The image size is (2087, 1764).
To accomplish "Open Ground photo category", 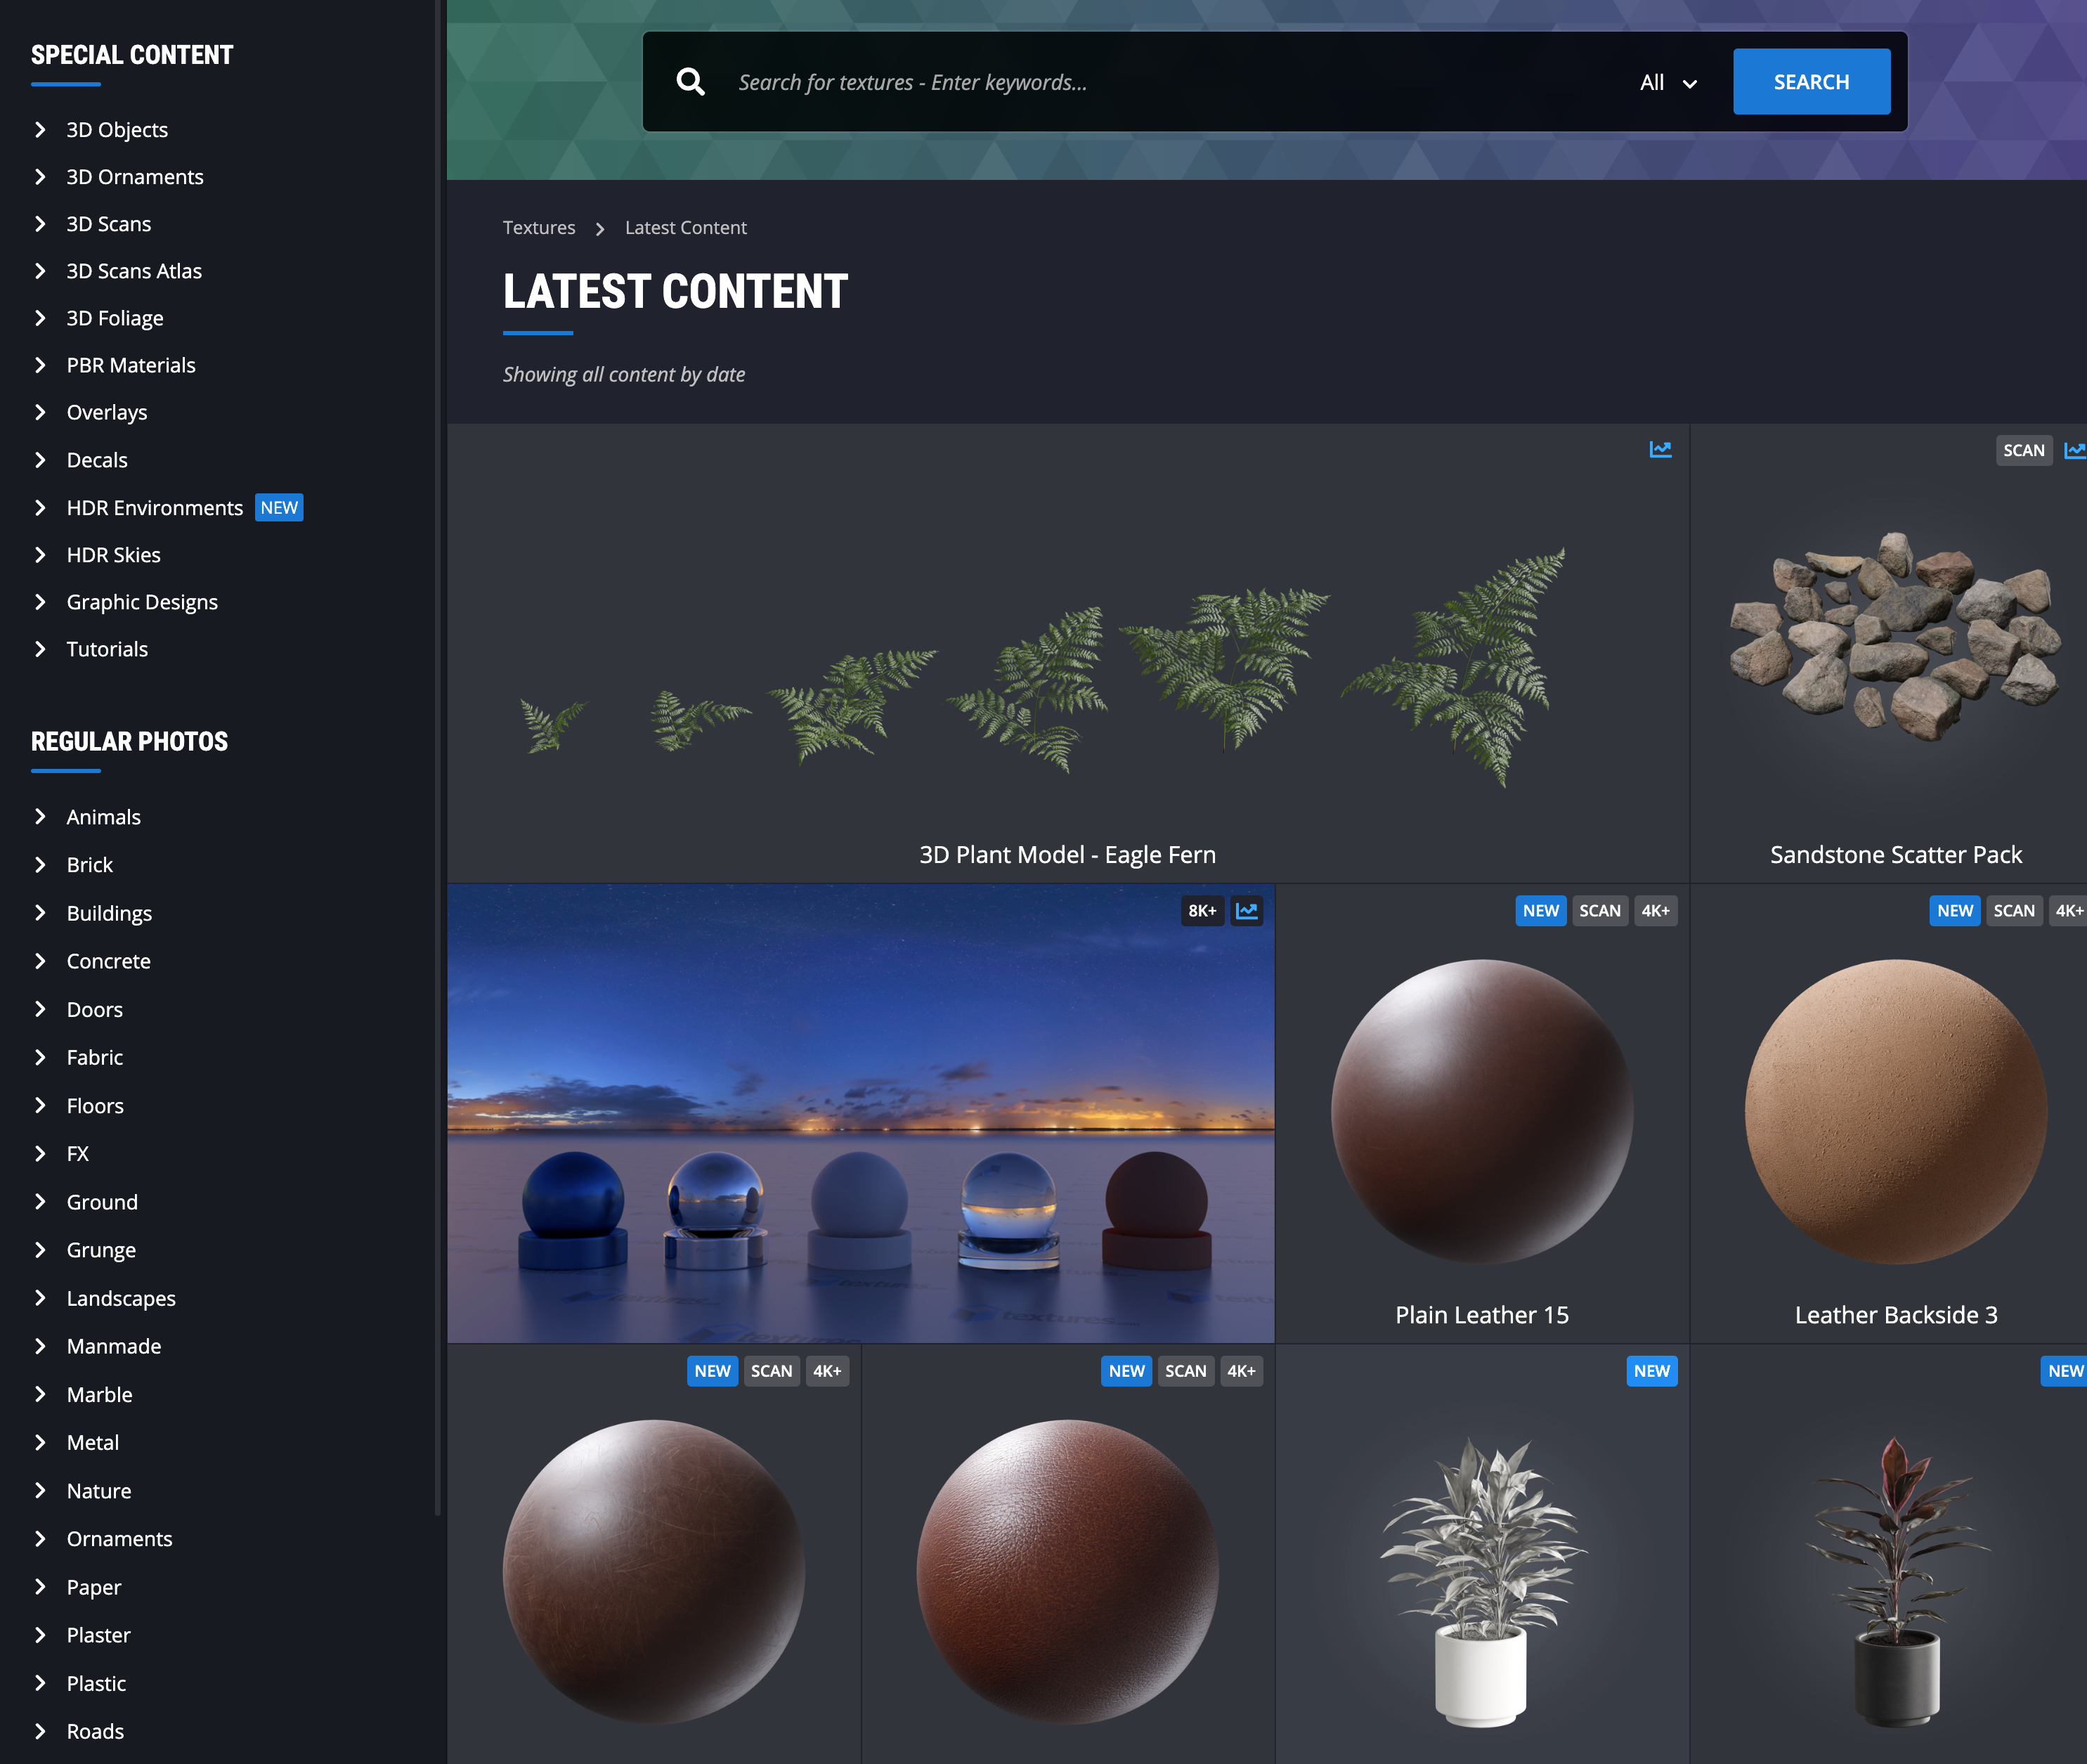I will click(102, 1202).
